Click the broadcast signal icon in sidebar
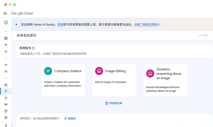 [6, 104]
